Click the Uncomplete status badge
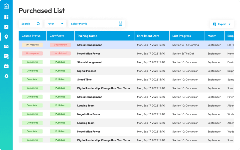 (32, 53)
